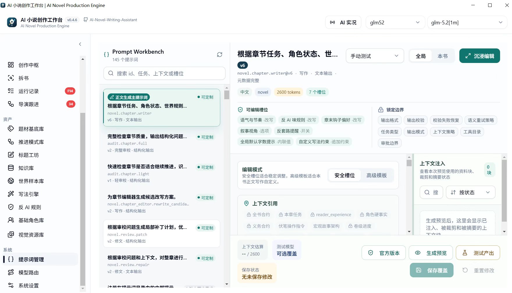512x293 pixels.
Task: Select prompt novel.chapter_editor.rewrite_candidates
Action: (161, 204)
